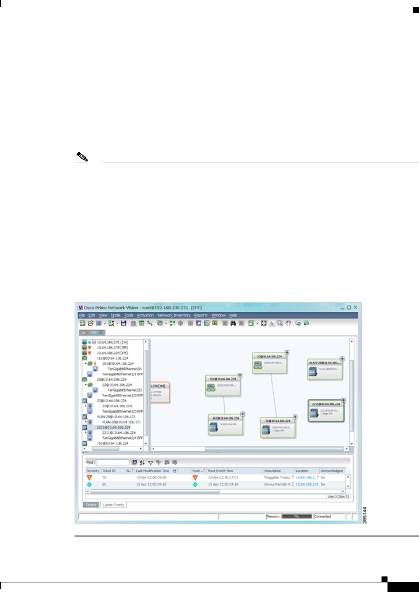
Task: Open the truncated location link in ticket 78
Action: (x=306, y=477)
